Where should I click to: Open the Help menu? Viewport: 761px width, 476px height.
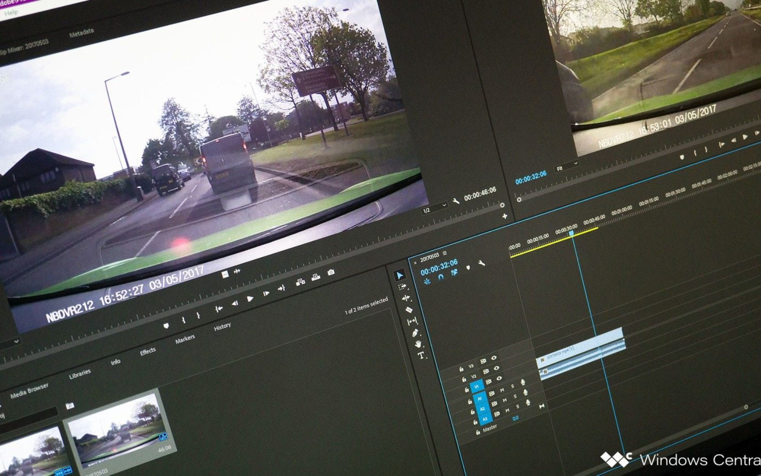point(11,13)
